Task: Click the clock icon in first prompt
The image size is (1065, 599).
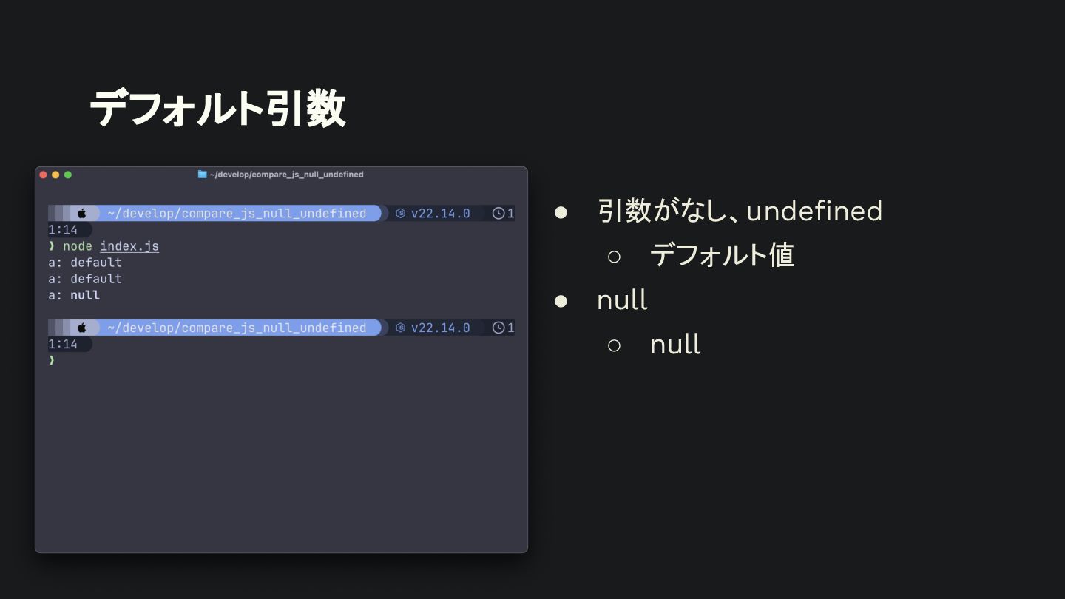Action: click(x=498, y=214)
